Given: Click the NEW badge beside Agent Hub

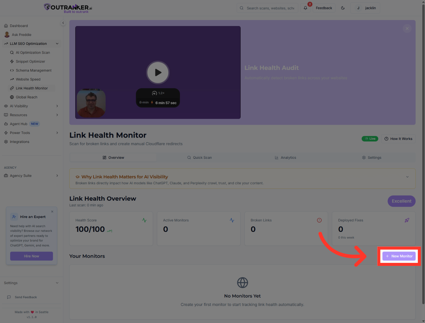Looking at the screenshot, I should (x=35, y=124).
